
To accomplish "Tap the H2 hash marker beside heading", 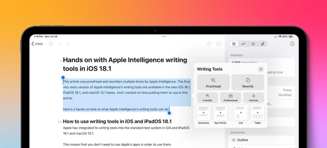I will tap(60, 122).
